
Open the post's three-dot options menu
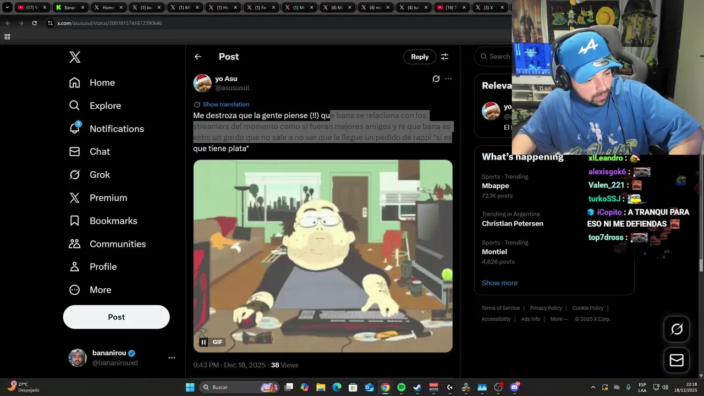tap(448, 79)
